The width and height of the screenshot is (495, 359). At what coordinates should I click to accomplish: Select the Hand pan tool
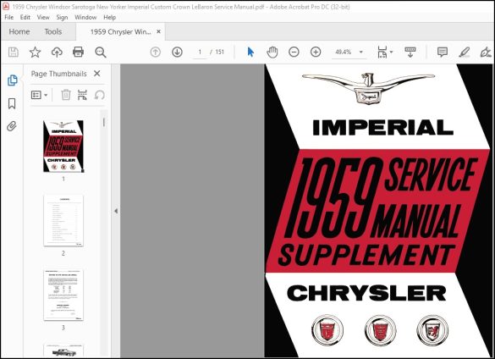(x=272, y=52)
